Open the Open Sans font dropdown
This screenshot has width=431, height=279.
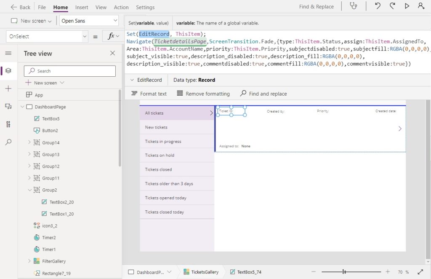point(89,20)
